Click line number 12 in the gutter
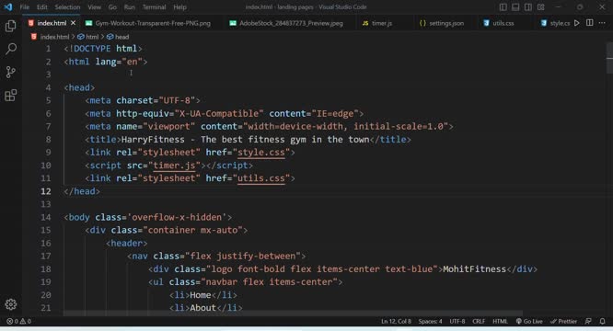Screen dimensions: 613x331 click(x=46, y=191)
